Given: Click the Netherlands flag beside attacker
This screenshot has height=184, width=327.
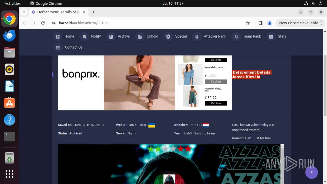Looking at the screenshot, I should tap(206, 125).
